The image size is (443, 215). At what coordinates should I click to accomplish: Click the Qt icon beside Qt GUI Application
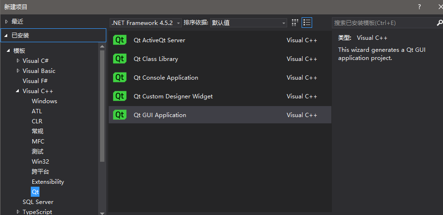[x=120, y=115]
